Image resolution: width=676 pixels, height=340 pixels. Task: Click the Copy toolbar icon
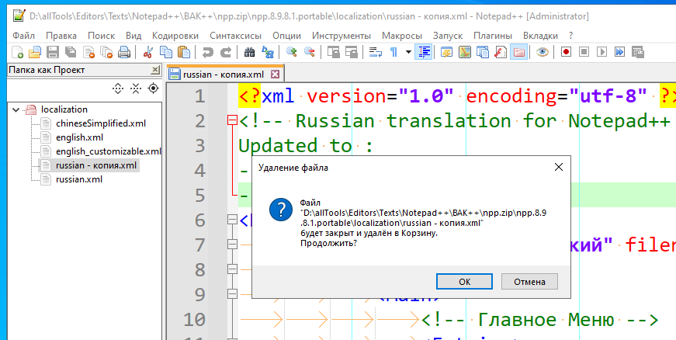click(165, 53)
